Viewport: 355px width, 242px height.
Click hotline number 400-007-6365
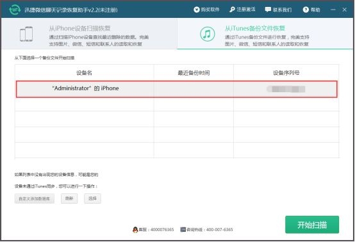pos(220,230)
